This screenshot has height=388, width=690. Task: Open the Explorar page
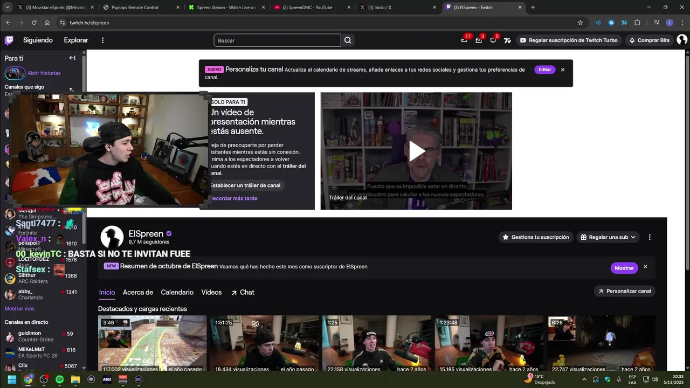coord(76,40)
